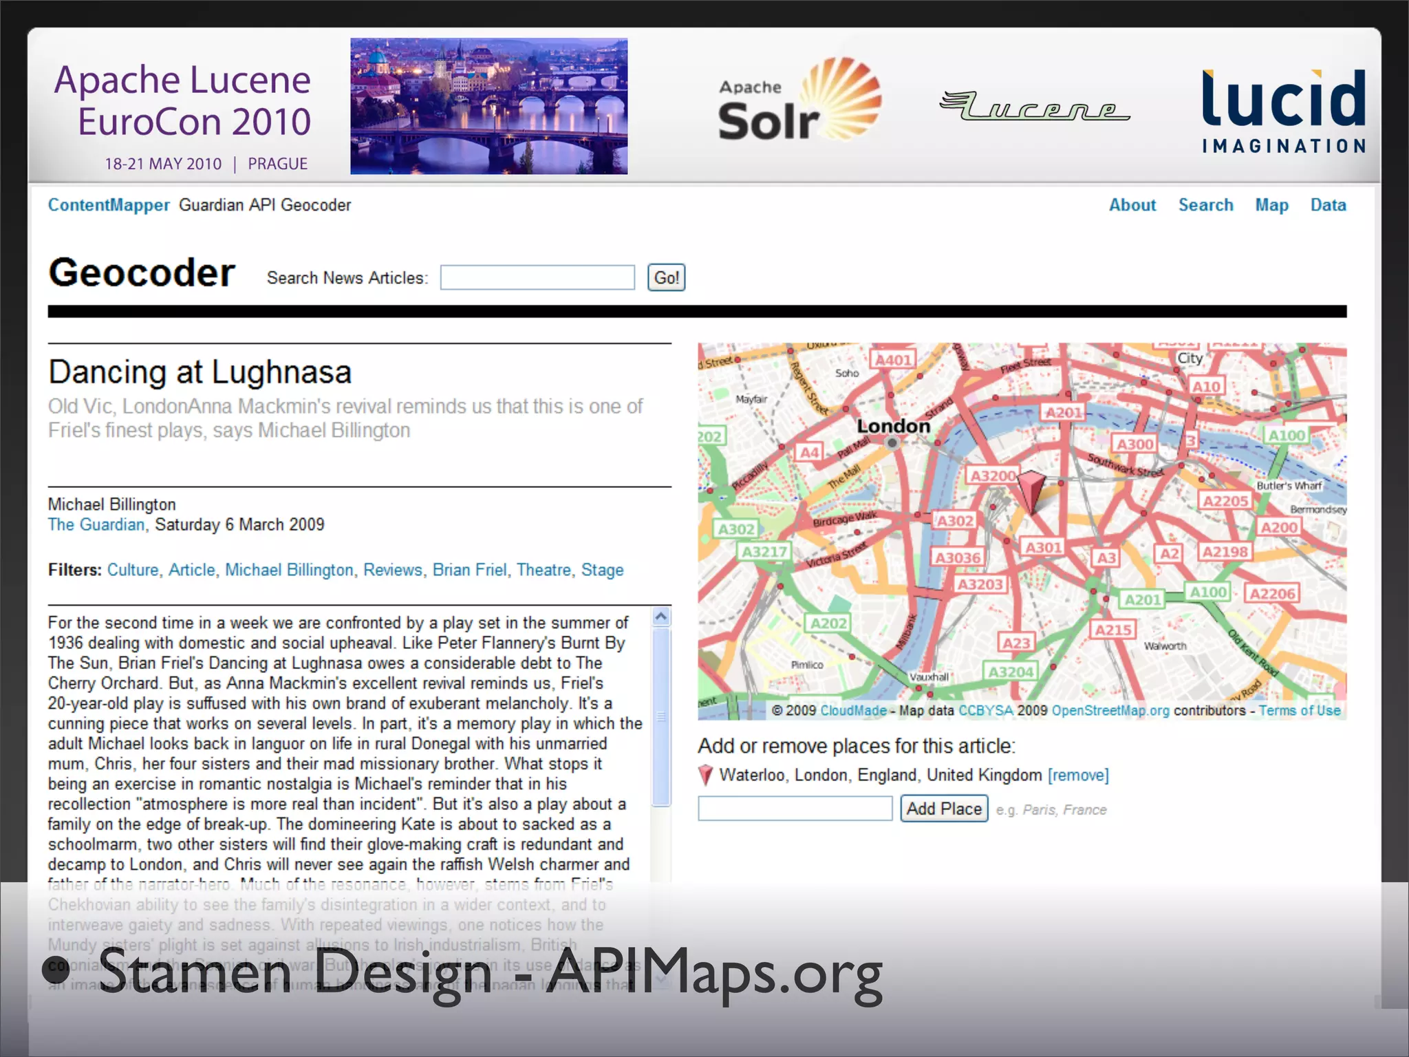The image size is (1409, 1057).
Task: Open the Map menu item
Action: [1271, 205]
